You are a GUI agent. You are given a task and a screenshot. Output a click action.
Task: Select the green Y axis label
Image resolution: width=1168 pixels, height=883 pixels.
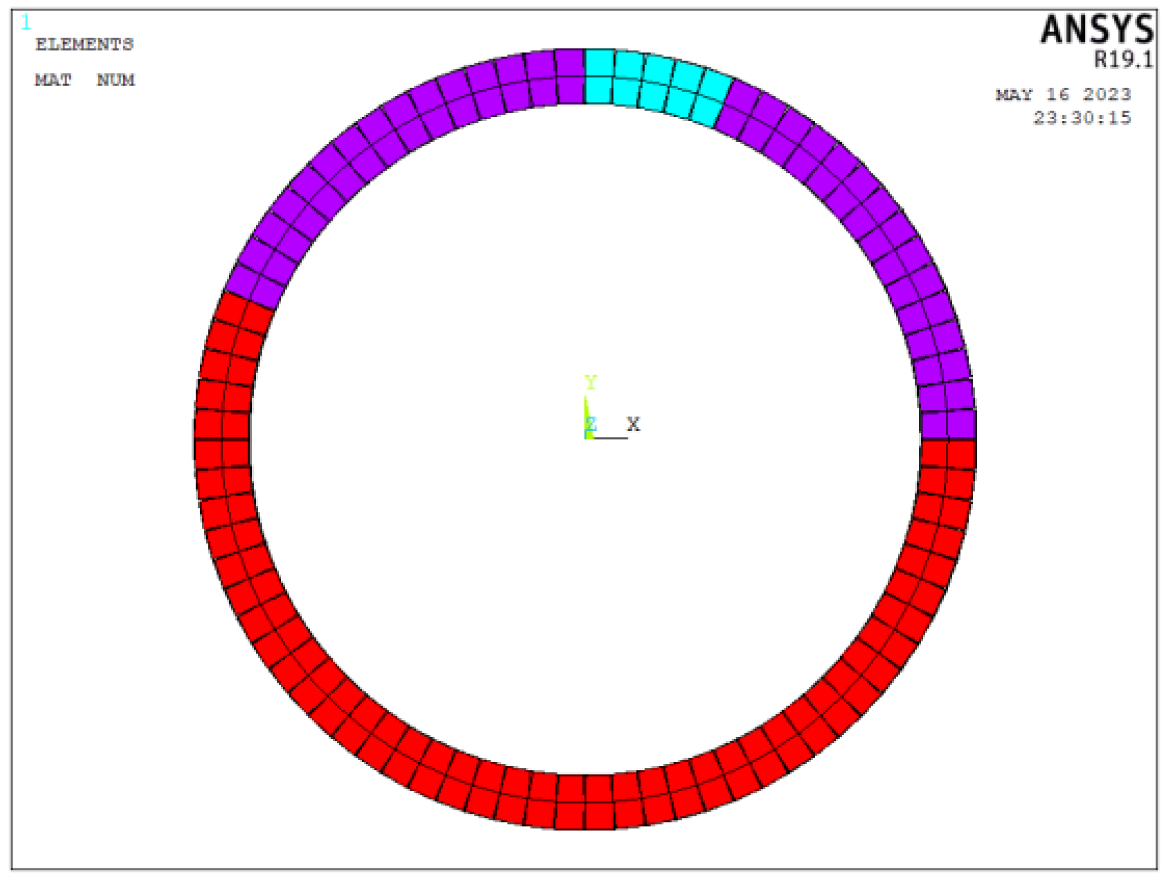tap(589, 382)
